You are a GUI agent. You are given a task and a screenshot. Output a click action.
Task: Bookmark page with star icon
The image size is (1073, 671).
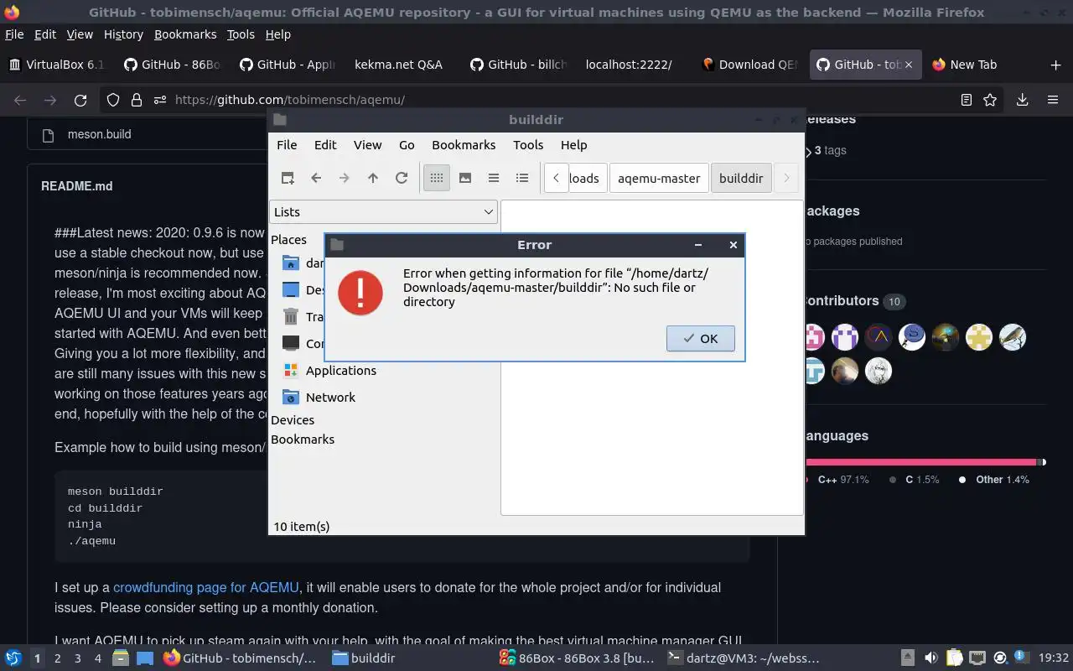(x=990, y=100)
